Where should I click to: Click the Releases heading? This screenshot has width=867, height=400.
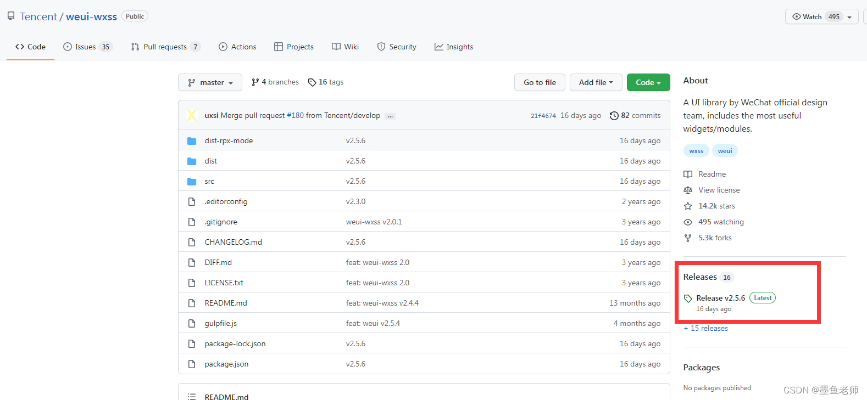(700, 277)
